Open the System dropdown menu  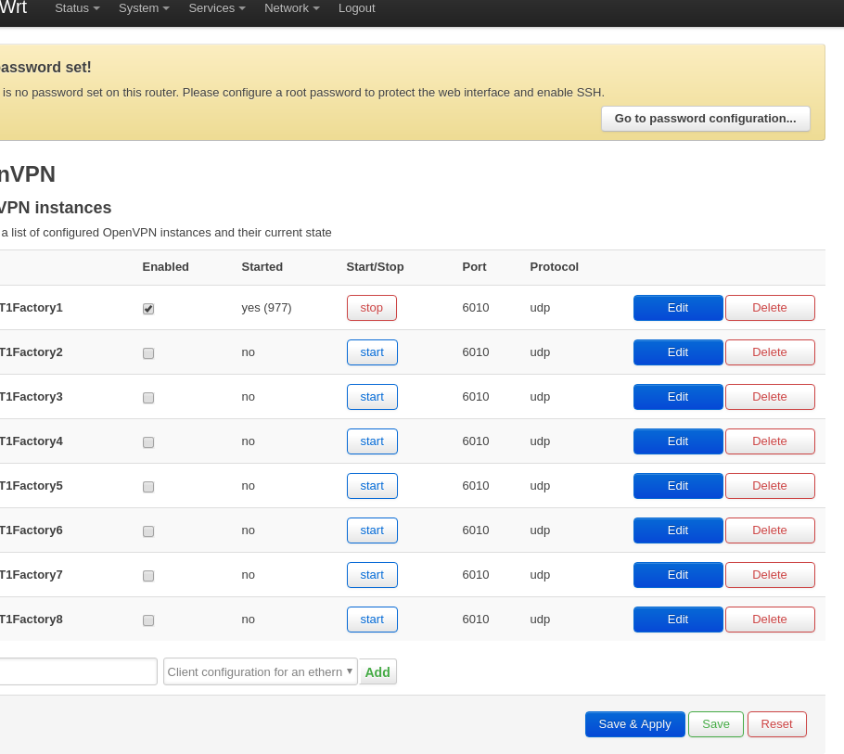click(x=144, y=8)
